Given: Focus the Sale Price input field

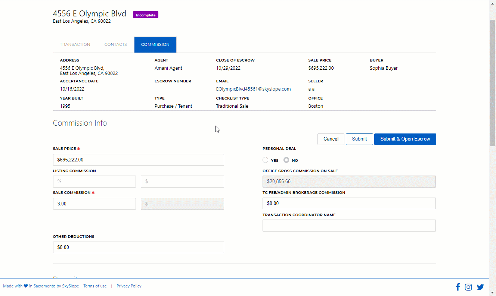Looking at the screenshot, I should click(139, 160).
